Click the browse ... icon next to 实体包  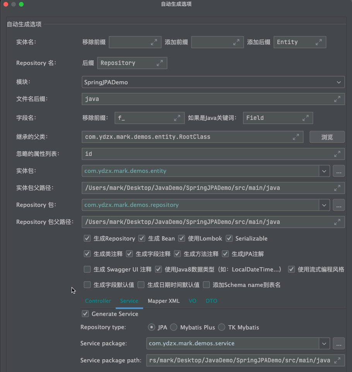tap(338, 171)
